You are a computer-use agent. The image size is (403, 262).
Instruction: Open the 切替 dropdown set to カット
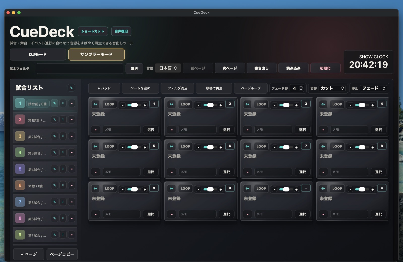click(x=332, y=88)
